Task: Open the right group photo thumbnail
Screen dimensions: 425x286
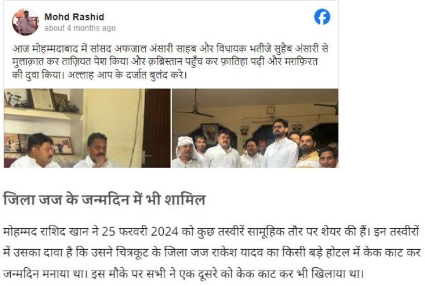Action: click(x=255, y=128)
